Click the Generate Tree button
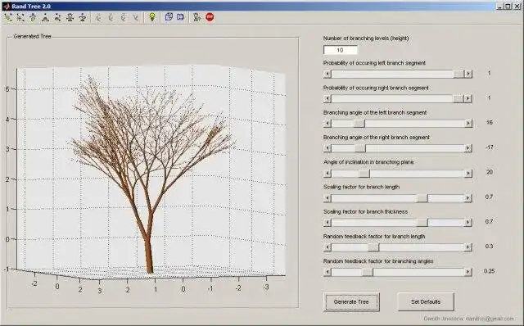524x326 pixels. click(x=351, y=302)
